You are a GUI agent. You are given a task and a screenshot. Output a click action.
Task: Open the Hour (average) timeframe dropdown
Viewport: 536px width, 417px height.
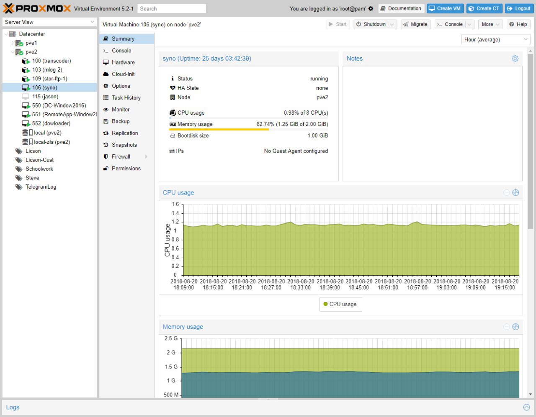click(x=526, y=40)
